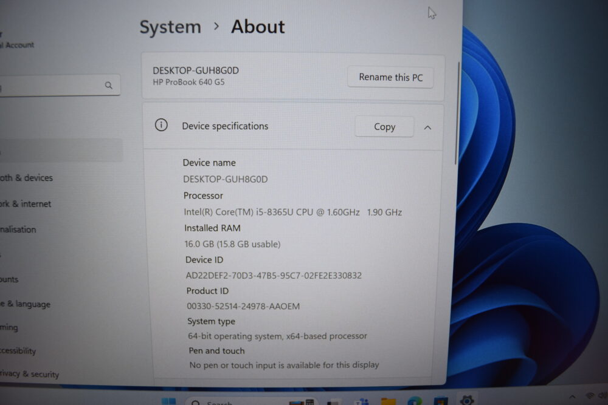
Task: Click the HP ProBook 640 G5 model text
Action: [x=188, y=82]
